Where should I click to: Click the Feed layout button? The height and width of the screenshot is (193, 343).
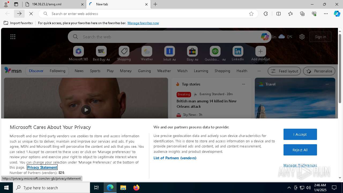tap(284, 71)
